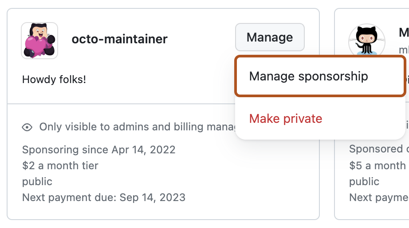Image resolution: width=409 pixels, height=228 pixels.
Task: Click the second card's next payment text
Action: [378, 197]
